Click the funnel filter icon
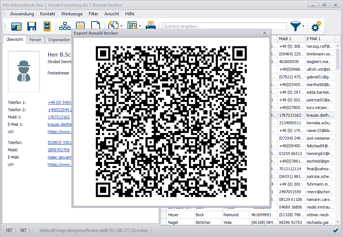Image resolution: width=343 pixels, height=237 pixels. (295, 26)
